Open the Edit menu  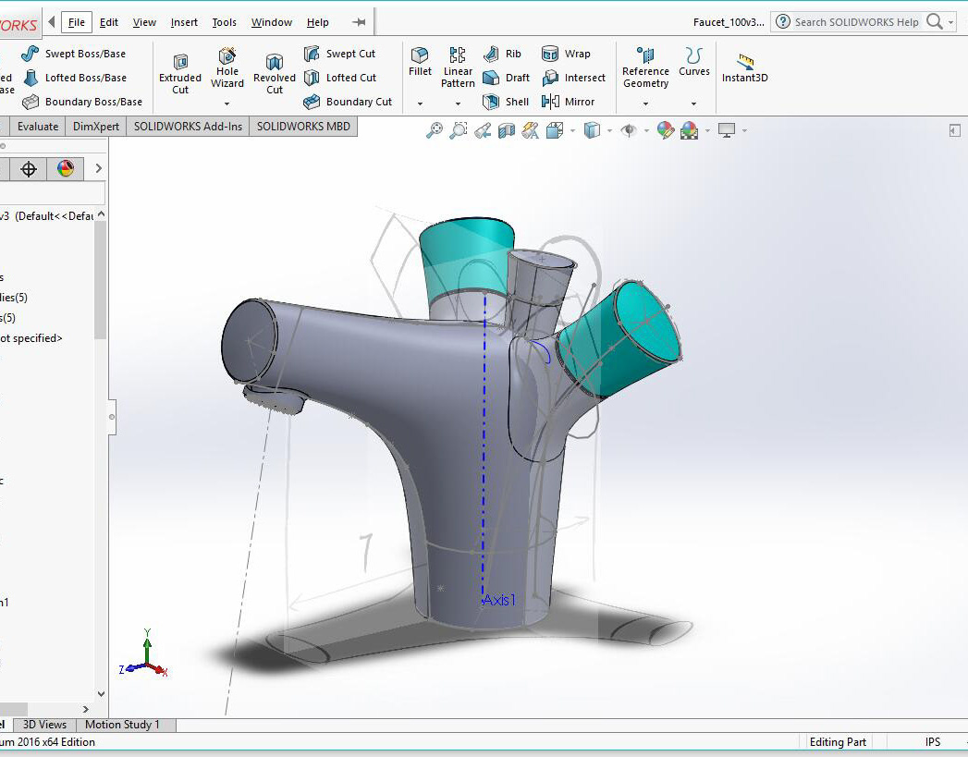click(109, 22)
